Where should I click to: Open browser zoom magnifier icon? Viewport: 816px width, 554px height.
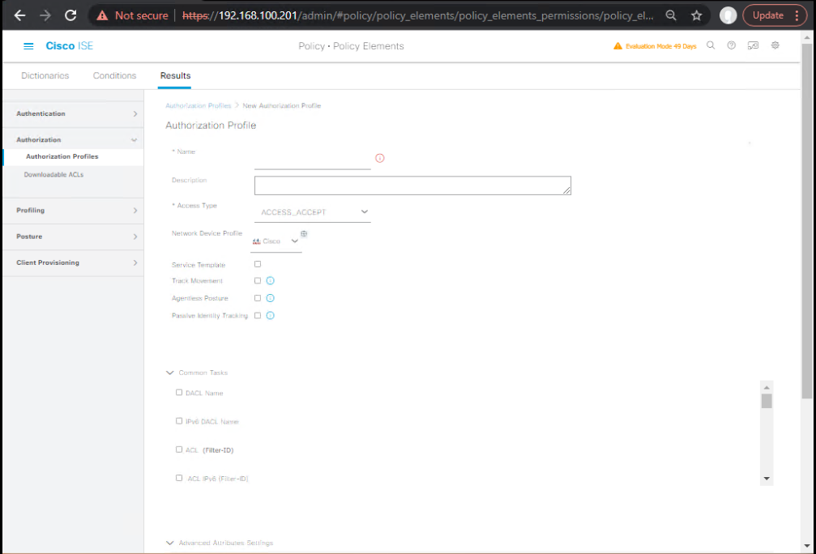tap(671, 15)
